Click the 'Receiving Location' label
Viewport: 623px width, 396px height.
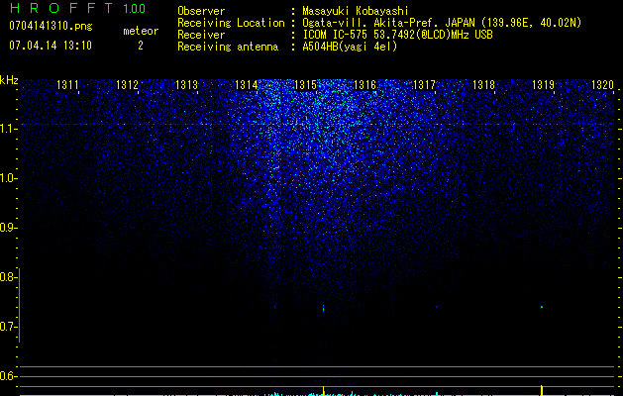pos(231,23)
